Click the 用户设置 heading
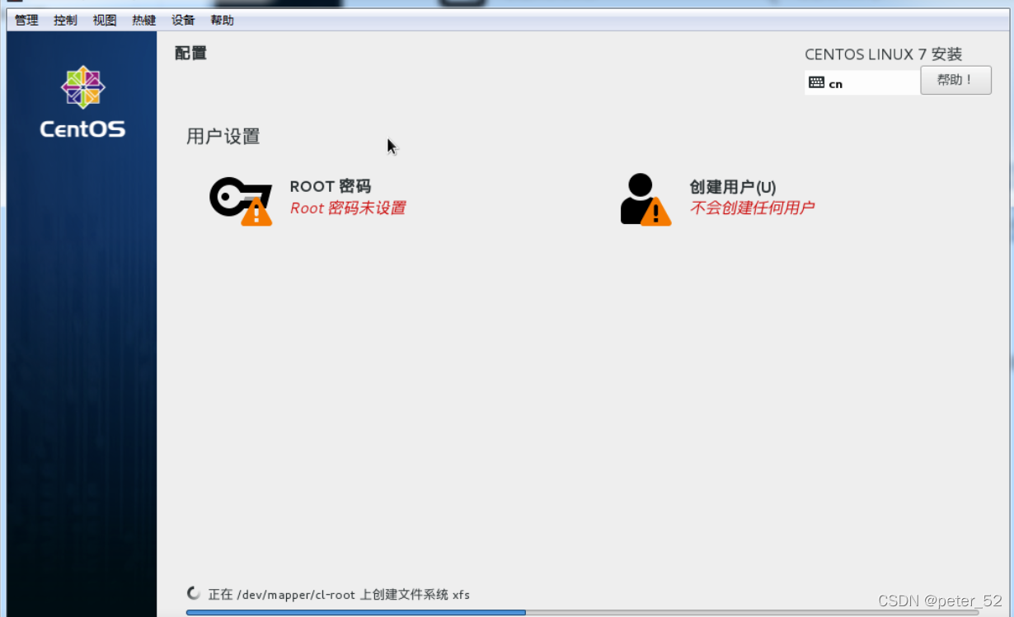The image size is (1014, 617). click(x=223, y=137)
